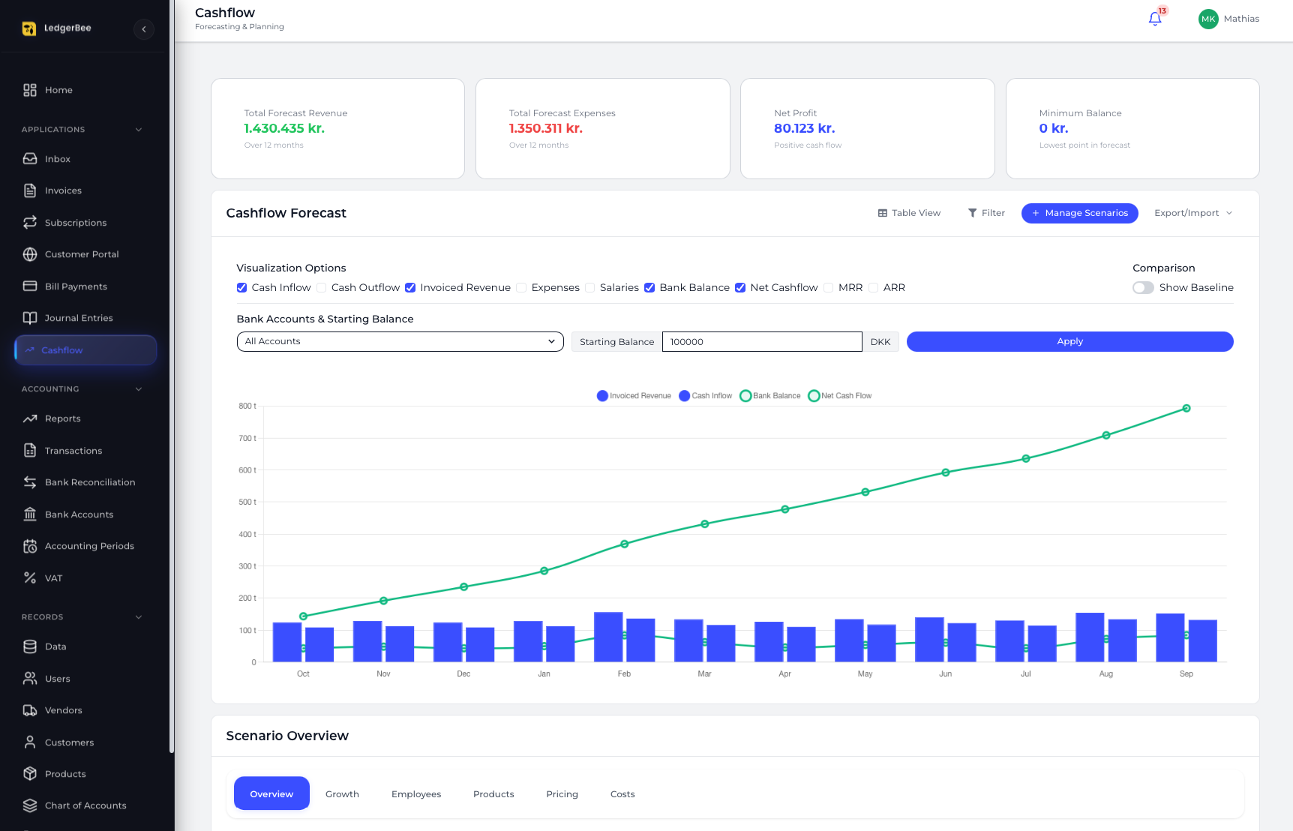
Task: Toggle the Cash Inflow legend swatch
Action: tap(684, 396)
